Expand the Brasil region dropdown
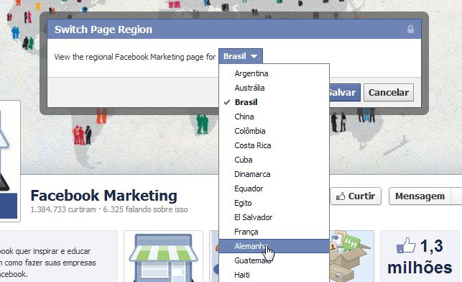The width and height of the screenshot is (462, 282). (241, 56)
